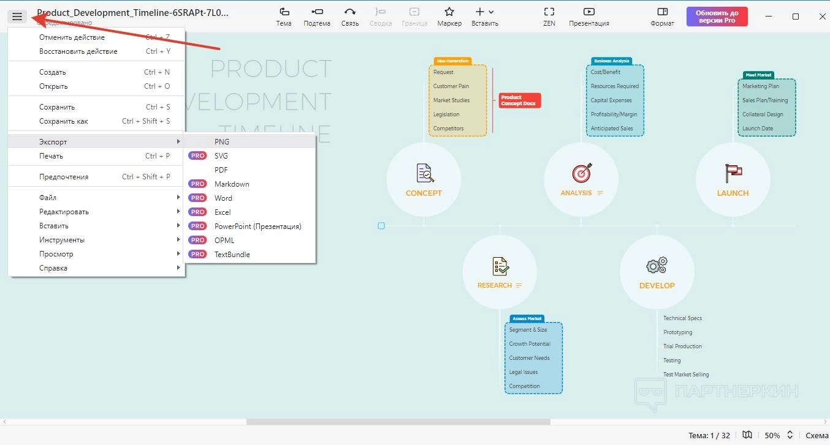830x445 pixels.
Task: Choose PNG export format
Action: tap(222, 141)
